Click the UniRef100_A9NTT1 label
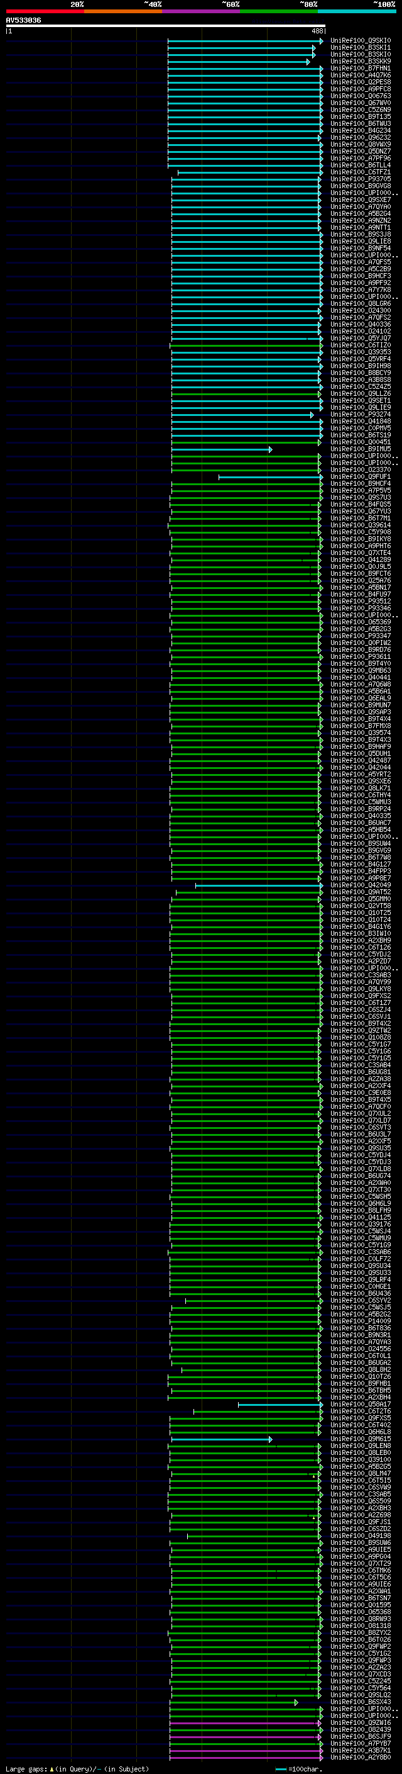402x1774 pixels. click(x=361, y=227)
